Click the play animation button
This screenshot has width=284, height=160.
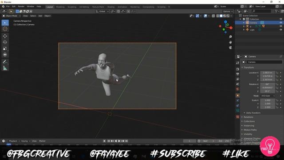tap(119, 141)
